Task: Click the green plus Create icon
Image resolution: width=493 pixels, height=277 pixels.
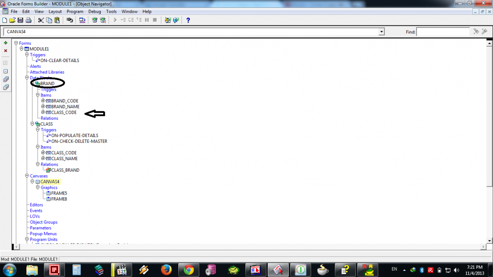Action: (x=6, y=43)
